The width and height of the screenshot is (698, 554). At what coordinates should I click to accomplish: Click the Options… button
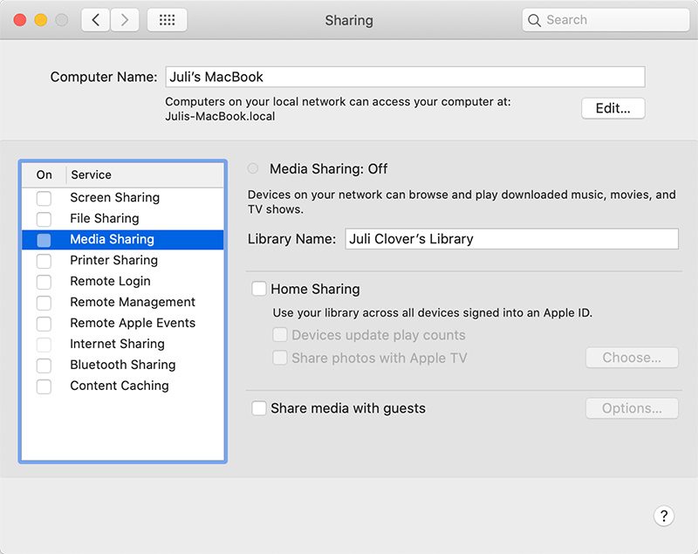pyautogui.click(x=632, y=408)
